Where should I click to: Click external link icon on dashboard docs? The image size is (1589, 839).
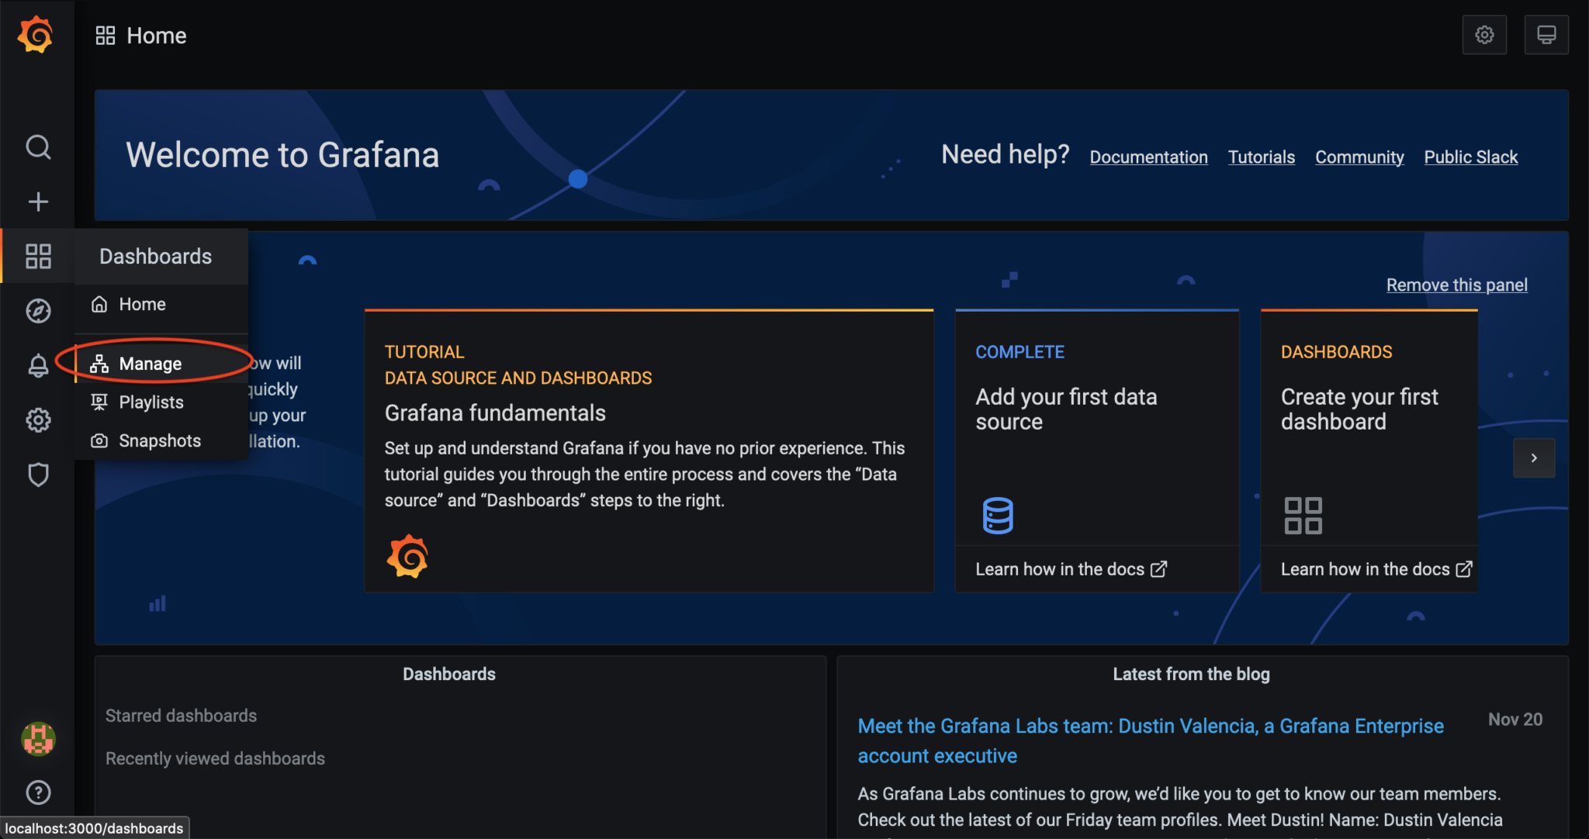(1464, 569)
